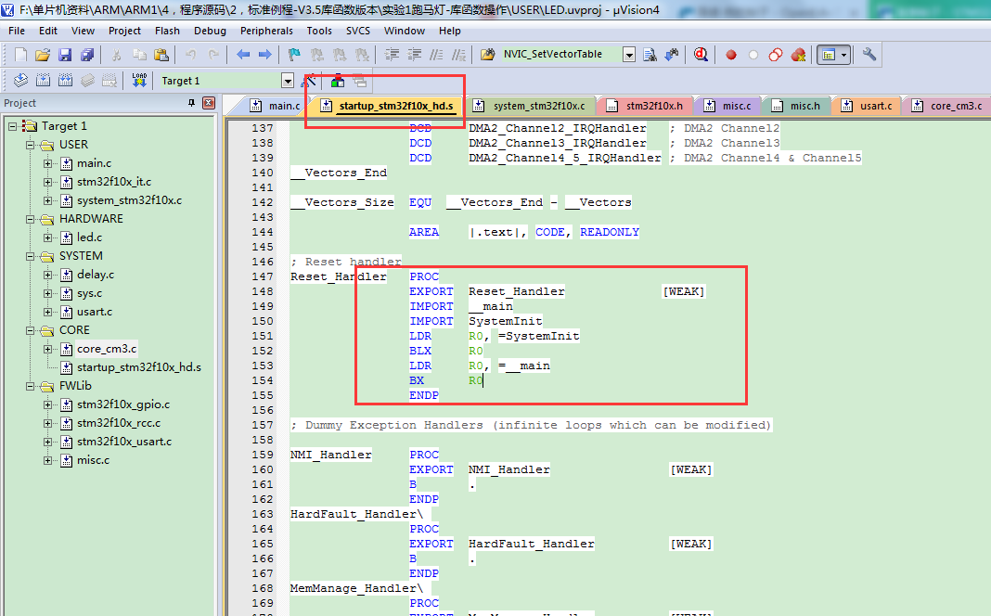991x616 pixels.
Task: Click the line 'LDR R0, =SystemInit'
Action: [x=495, y=336]
